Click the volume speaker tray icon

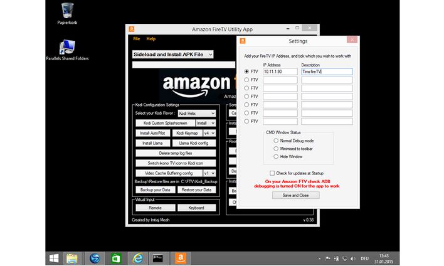pos(353,258)
